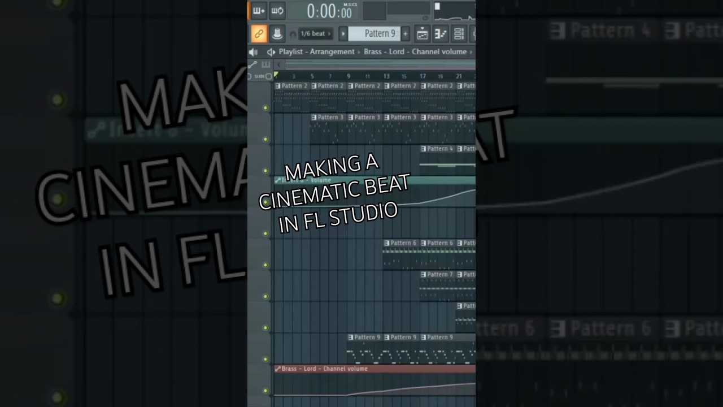The width and height of the screenshot is (723, 407).
Task: Mute the Pattern 4 track LED
Action: (265, 170)
